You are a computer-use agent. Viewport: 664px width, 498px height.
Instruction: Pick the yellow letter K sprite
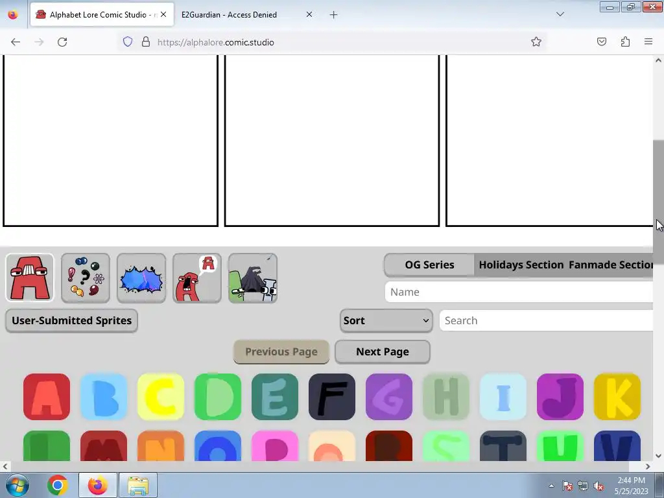(x=617, y=397)
